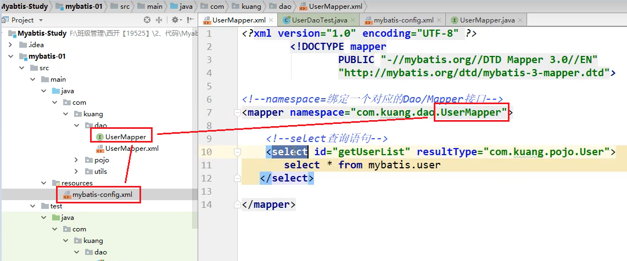Click the dao breadcrumb

tap(280, 7)
